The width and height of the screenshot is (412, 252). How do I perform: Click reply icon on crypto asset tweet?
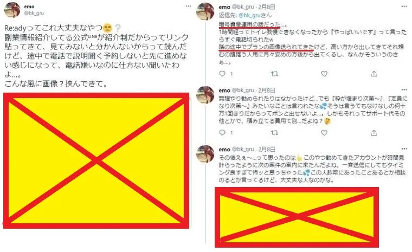point(222,74)
